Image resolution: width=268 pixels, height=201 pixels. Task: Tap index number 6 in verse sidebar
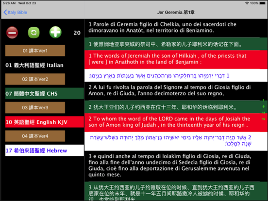tap(263, 106)
